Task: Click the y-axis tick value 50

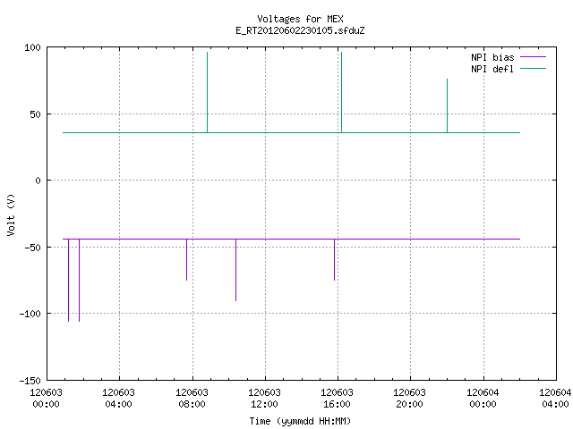Action: pyautogui.click(x=36, y=114)
